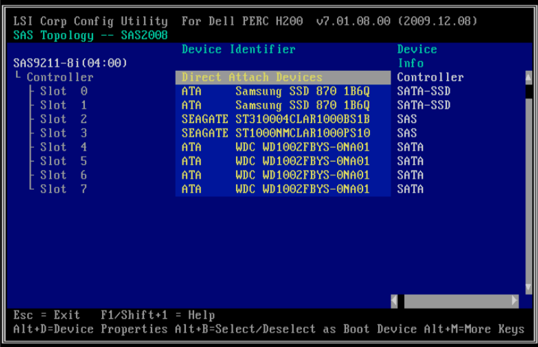Click the SAS Topology -- SAS2008 title
Viewport: 538px width, 347px height.
(91, 35)
